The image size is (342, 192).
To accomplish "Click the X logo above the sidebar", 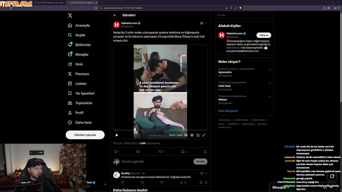I will click(x=70, y=15).
